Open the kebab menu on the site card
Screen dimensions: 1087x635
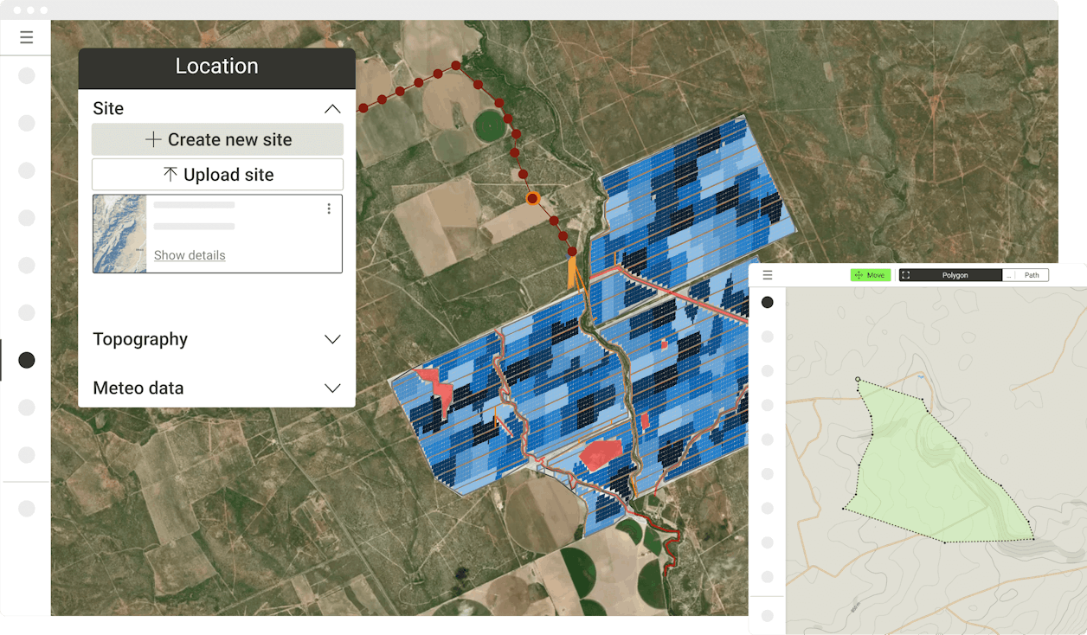coord(329,208)
